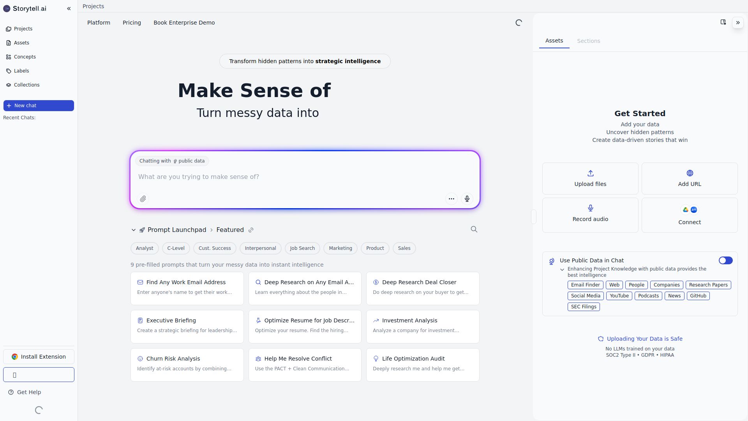
Task: Open Projects from the sidebar
Action: 23,28
